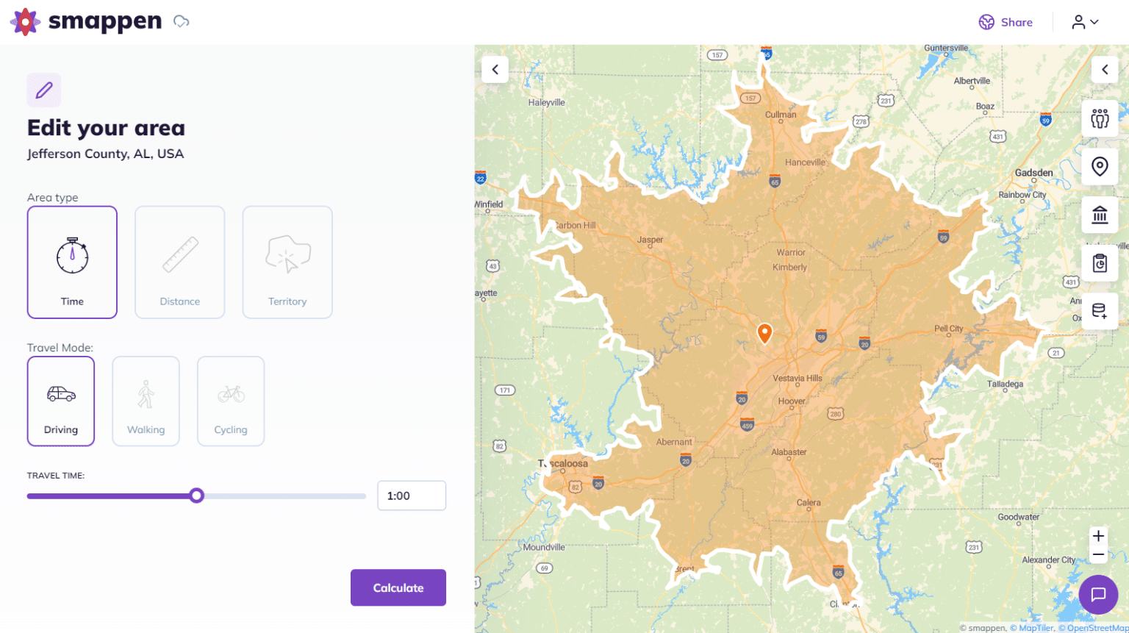The width and height of the screenshot is (1129, 633).
Task: Zoom in using the map plus control
Action: pyautogui.click(x=1098, y=536)
